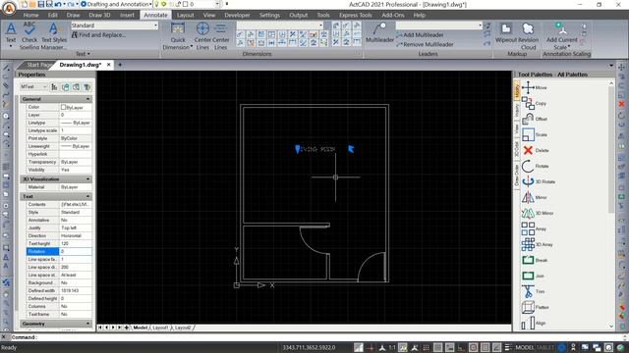Image resolution: width=629 pixels, height=353 pixels.
Task: Collapse the General section in Properties
Action: [x=87, y=99]
